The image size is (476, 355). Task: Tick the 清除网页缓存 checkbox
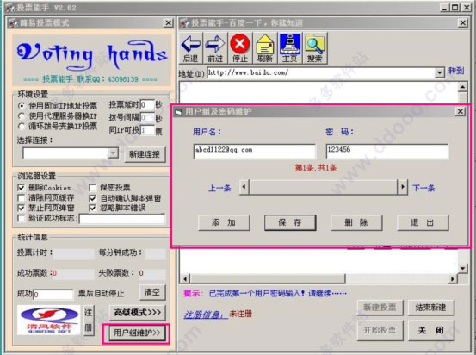[22, 198]
